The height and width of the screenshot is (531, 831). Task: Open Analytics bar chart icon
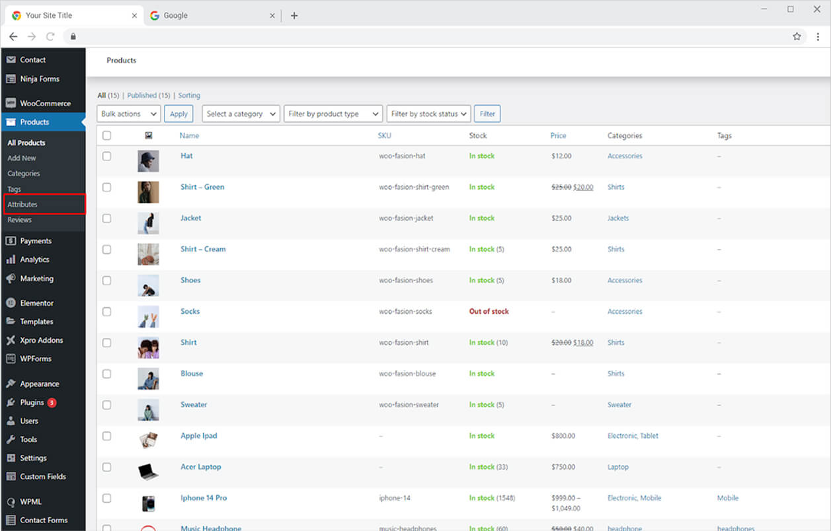coord(11,260)
